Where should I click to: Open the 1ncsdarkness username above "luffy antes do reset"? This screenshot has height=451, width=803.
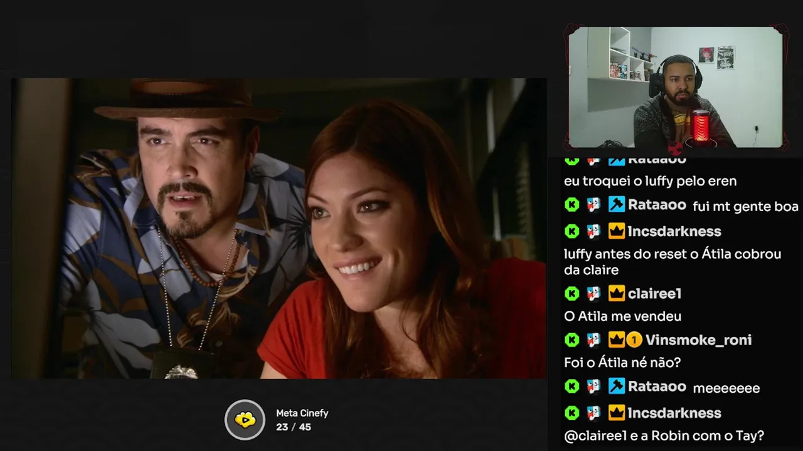tap(674, 231)
